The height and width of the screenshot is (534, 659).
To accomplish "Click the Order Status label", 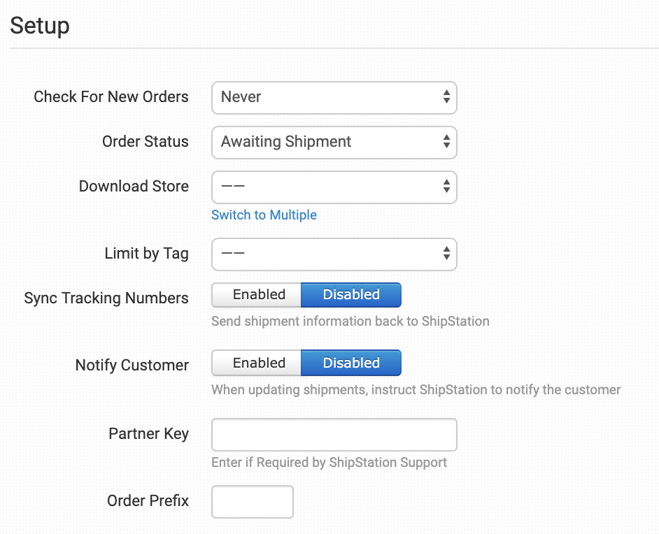I will pos(146,142).
